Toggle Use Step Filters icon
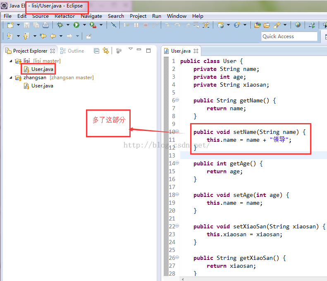Viewport: 327px width, 281px height. pyautogui.click(x=206, y=25)
